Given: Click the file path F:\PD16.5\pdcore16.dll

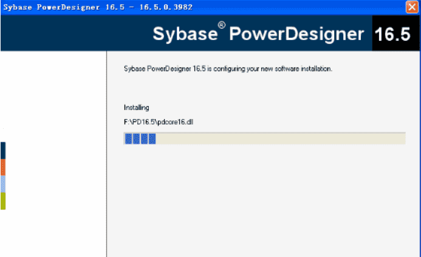Looking at the screenshot, I should (x=159, y=122).
